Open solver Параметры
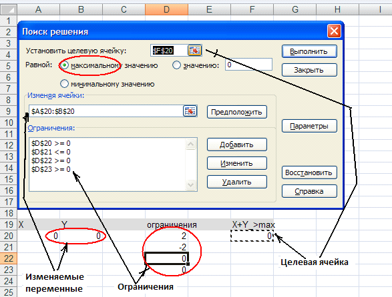Viewport: 392px width, 297px height. pyautogui.click(x=309, y=126)
